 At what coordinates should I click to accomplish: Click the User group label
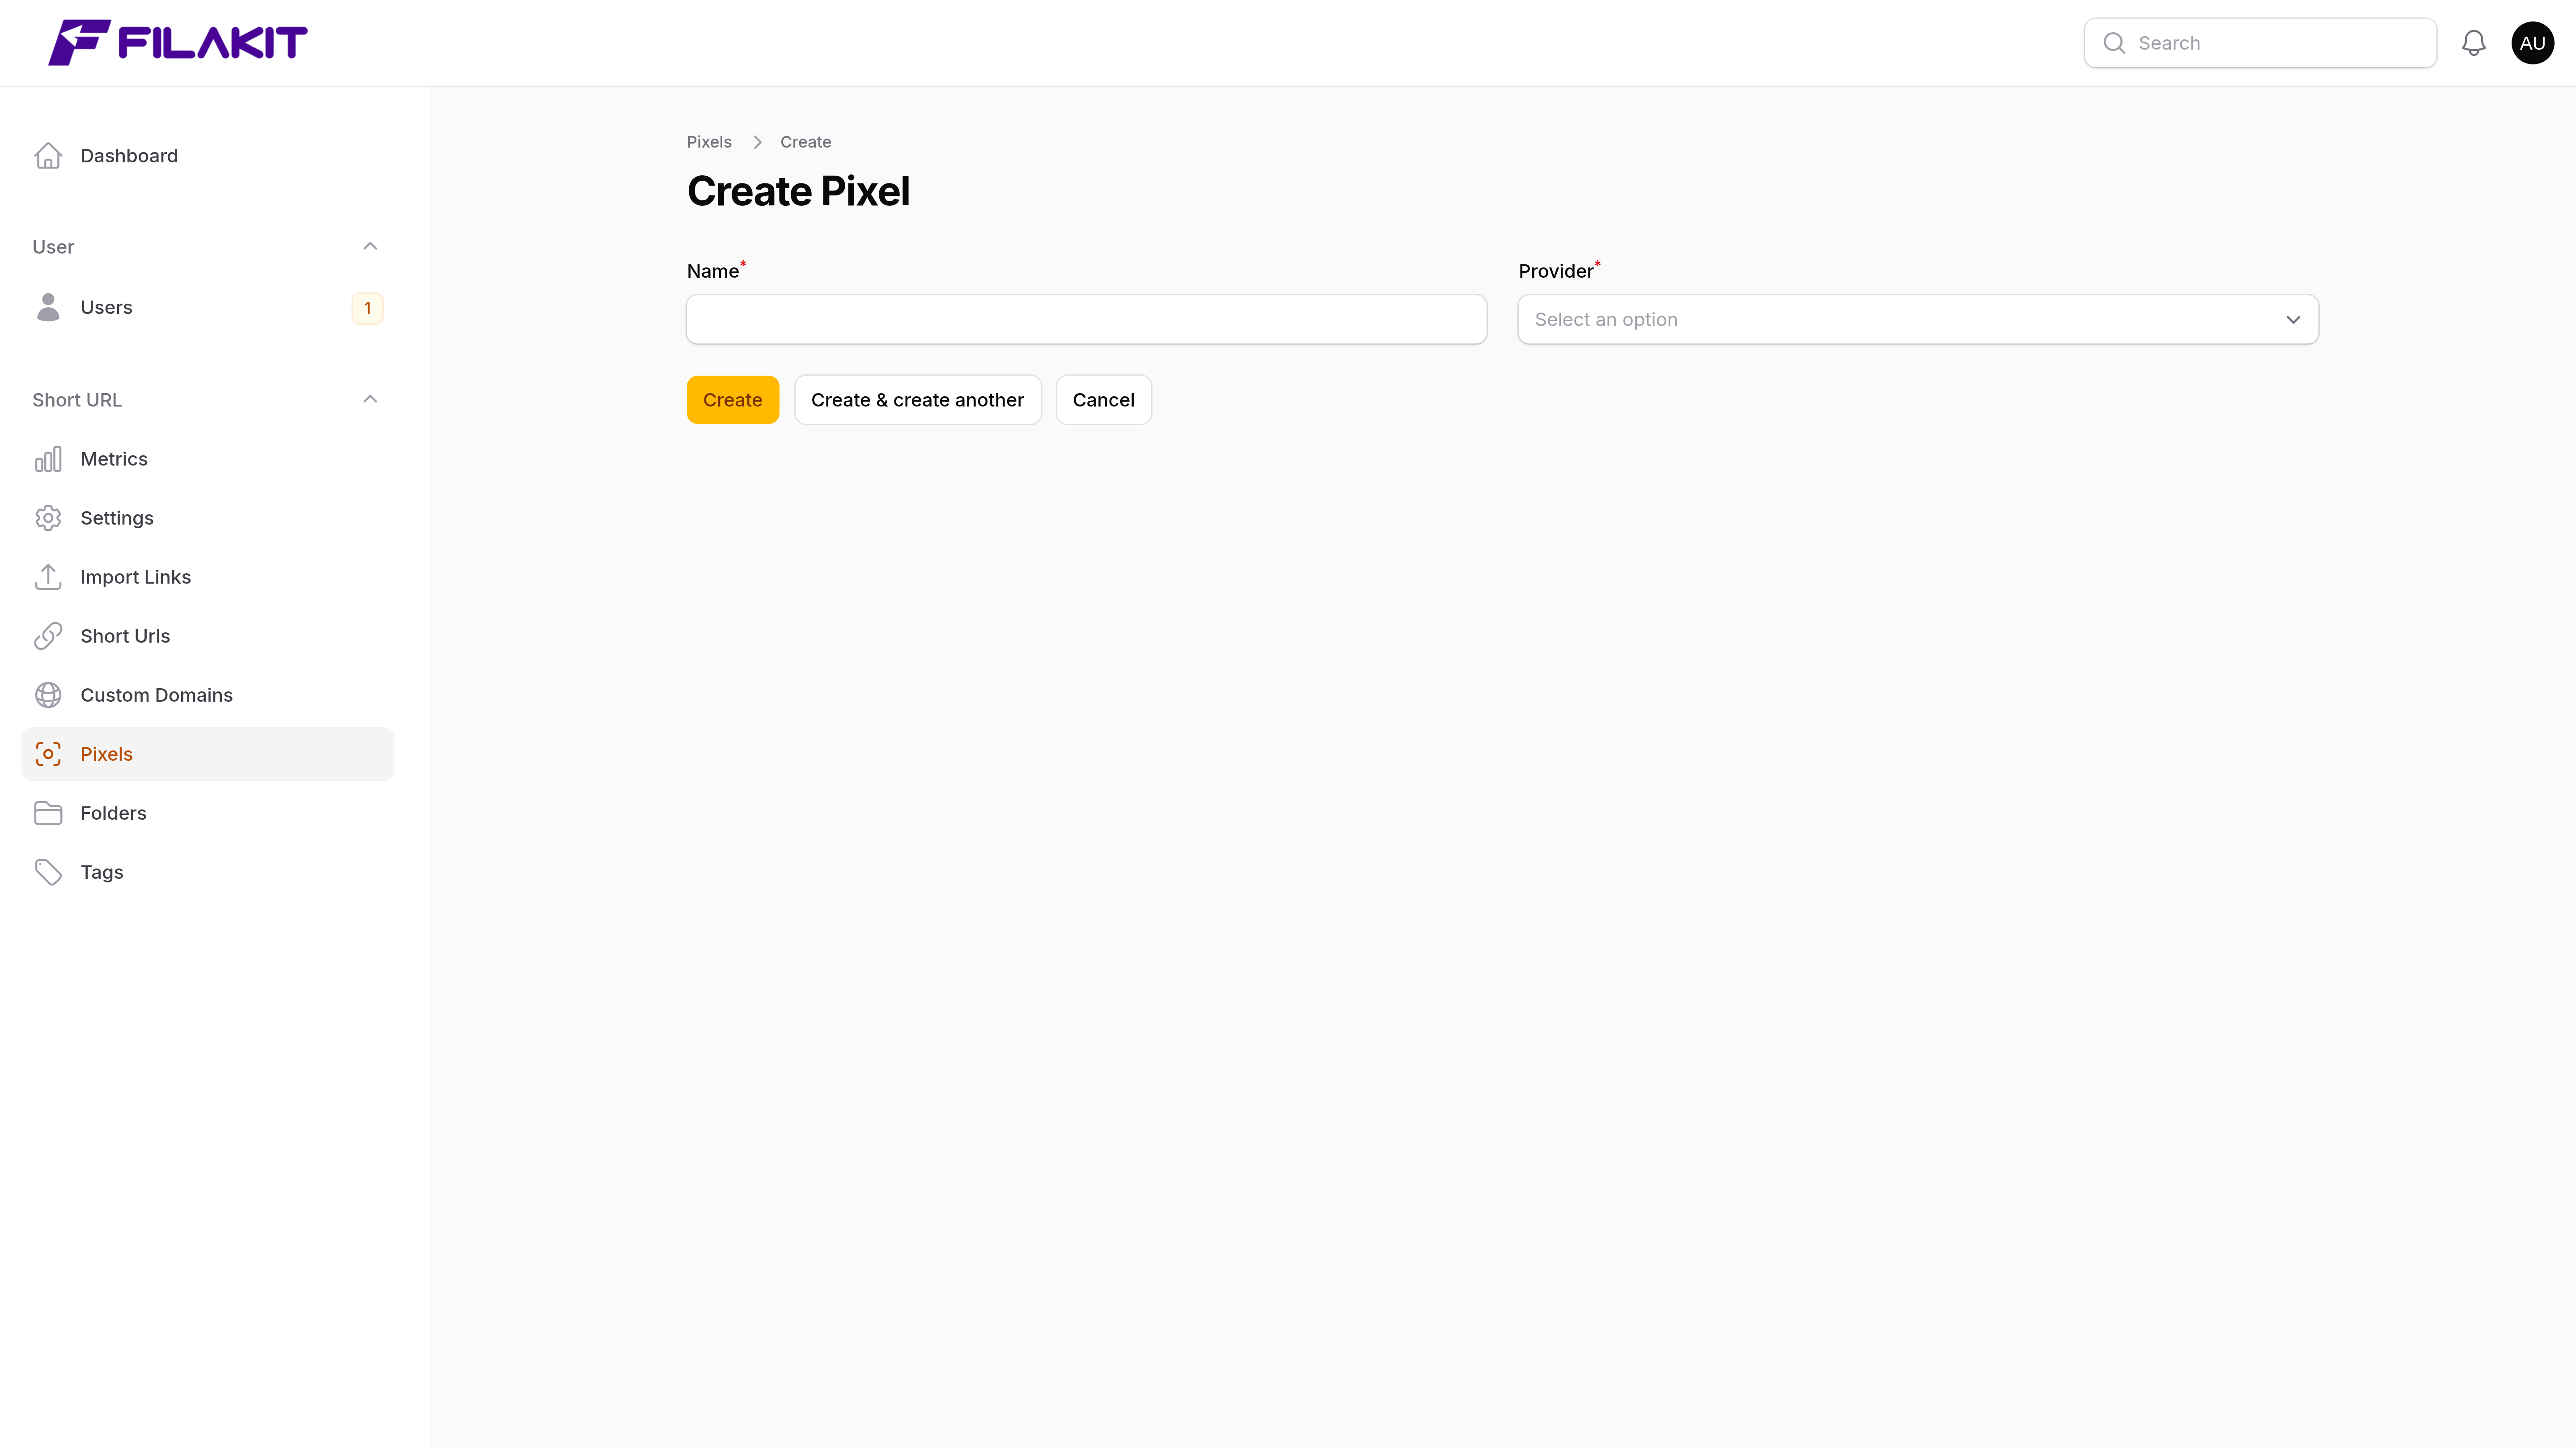53,247
